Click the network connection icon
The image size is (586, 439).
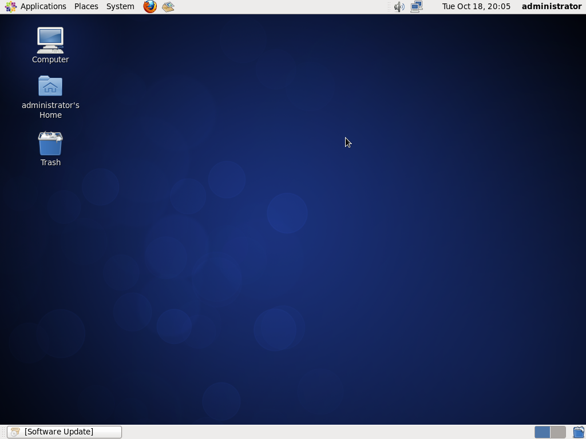(x=417, y=6)
